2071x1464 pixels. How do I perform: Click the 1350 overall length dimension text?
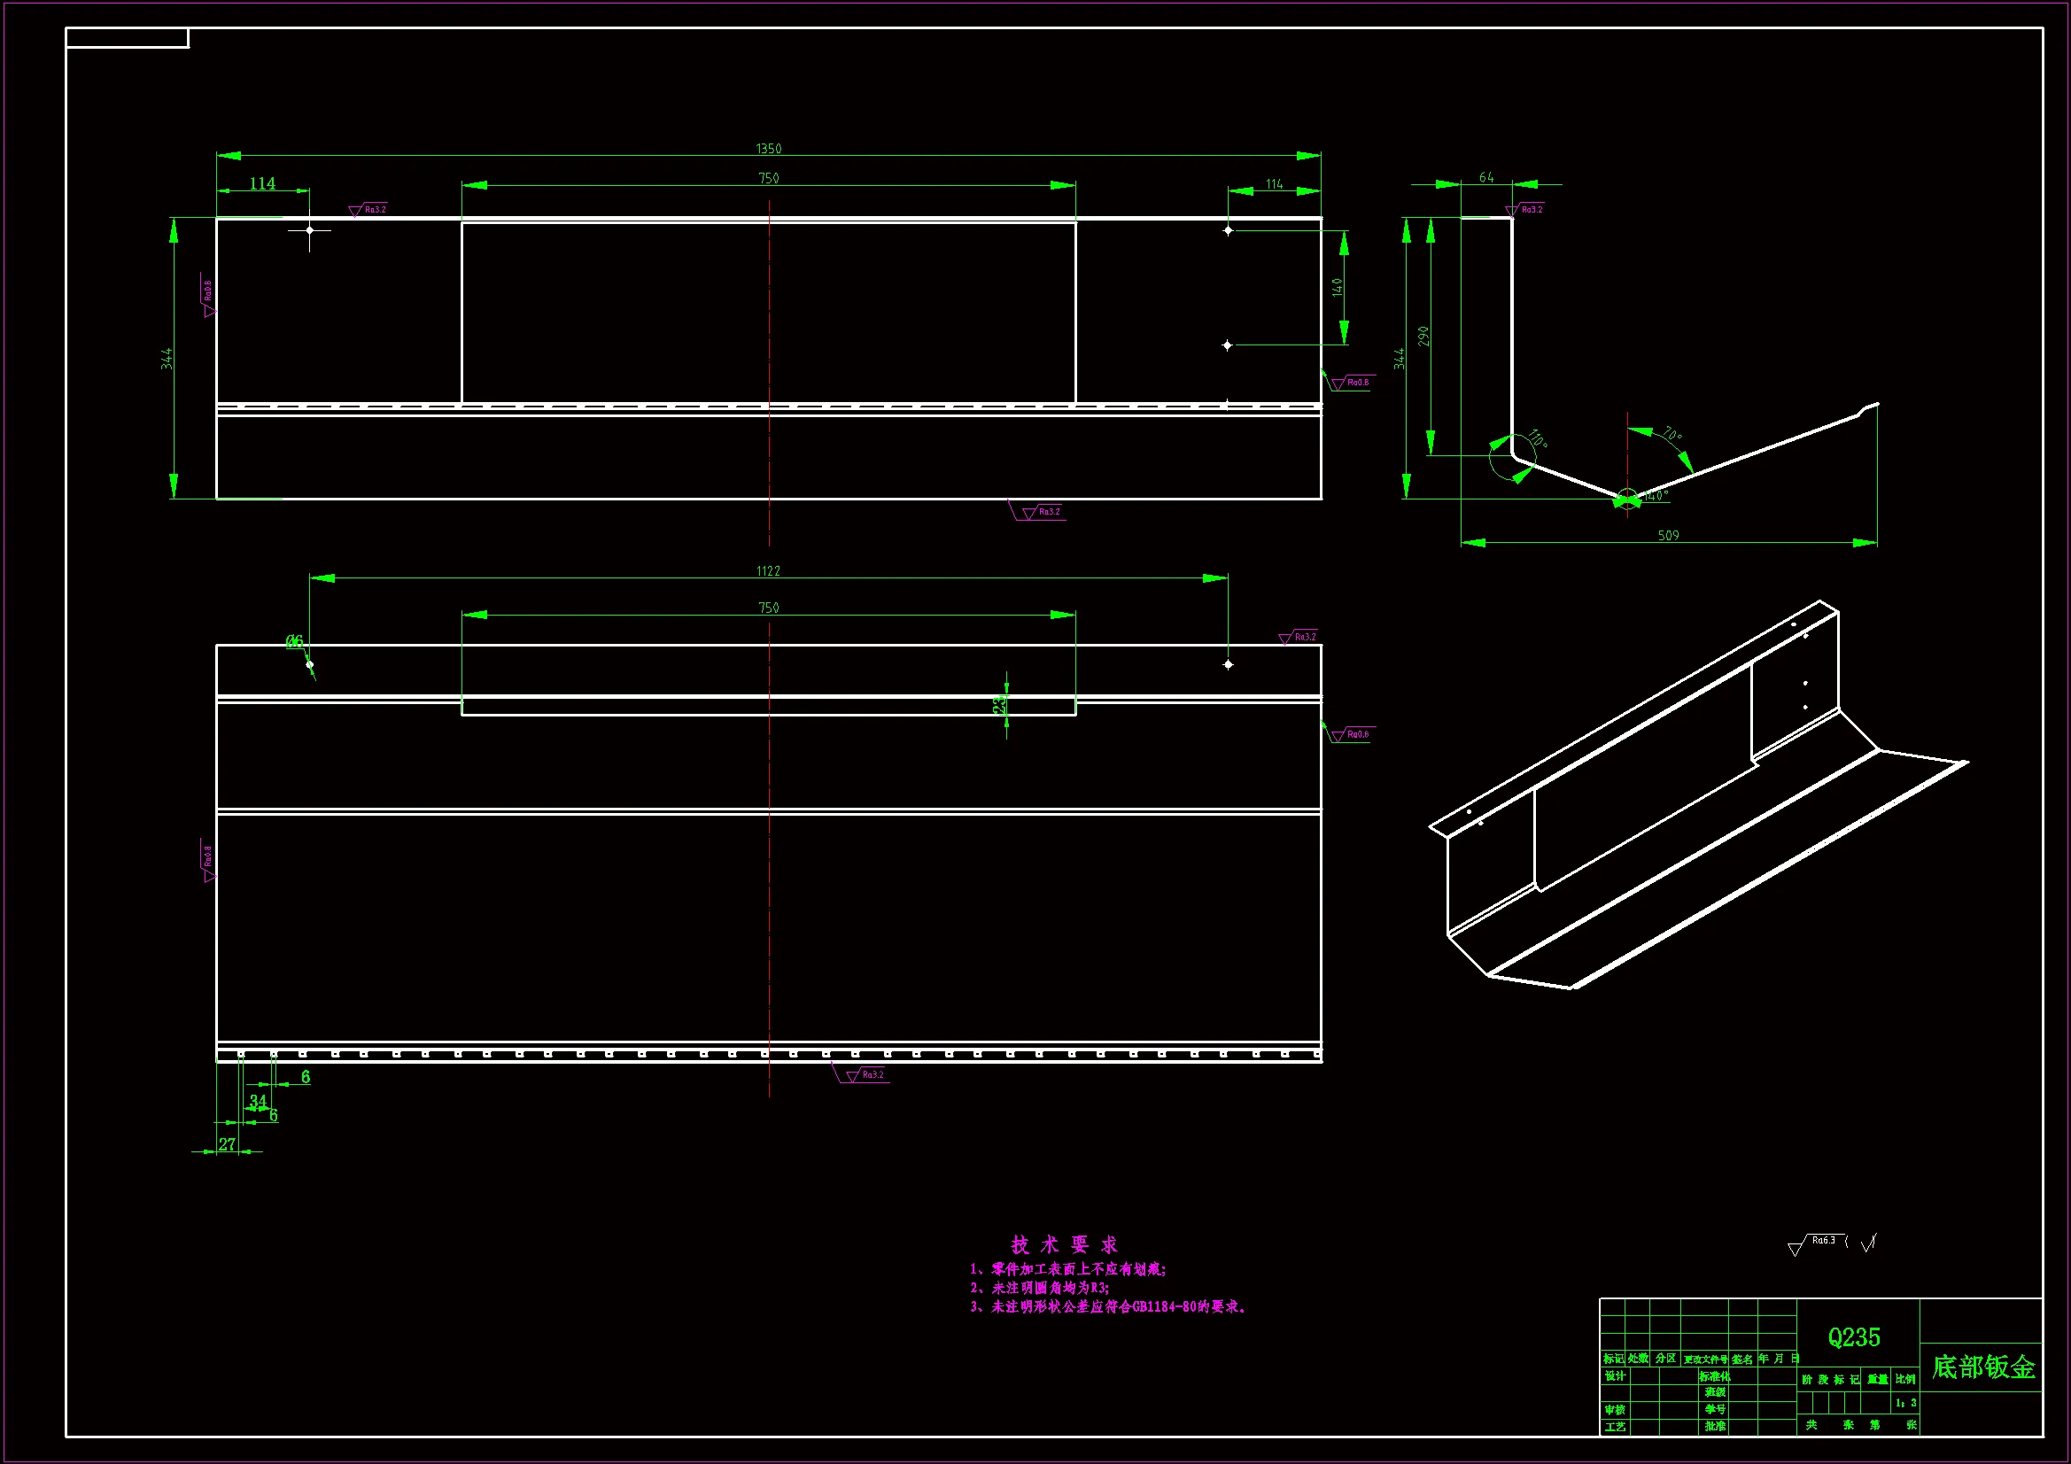(x=768, y=149)
